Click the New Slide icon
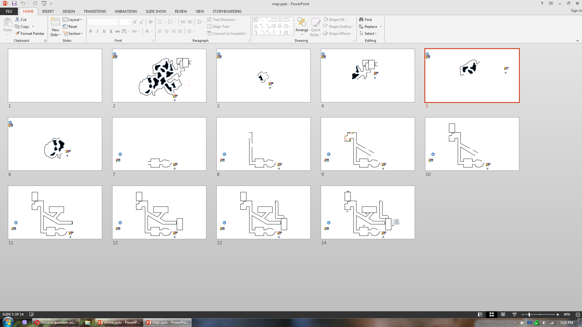The image size is (582, 327). pyautogui.click(x=55, y=22)
